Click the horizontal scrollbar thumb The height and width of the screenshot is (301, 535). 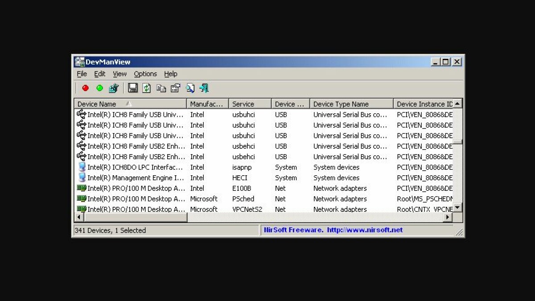click(x=136, y=217)
